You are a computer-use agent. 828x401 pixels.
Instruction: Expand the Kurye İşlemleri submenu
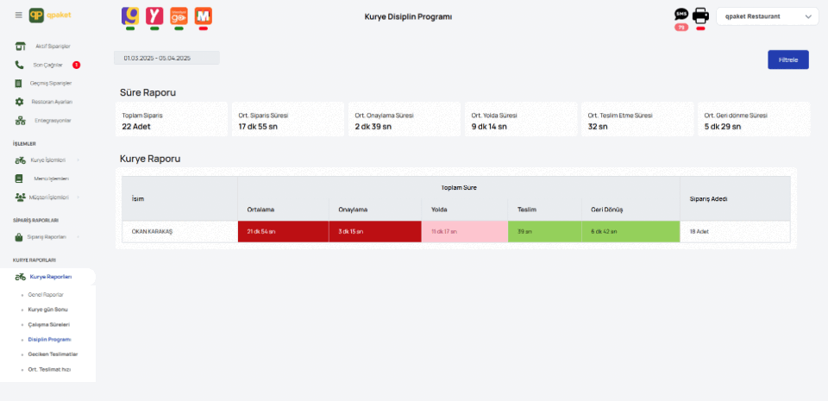[48, 160]
